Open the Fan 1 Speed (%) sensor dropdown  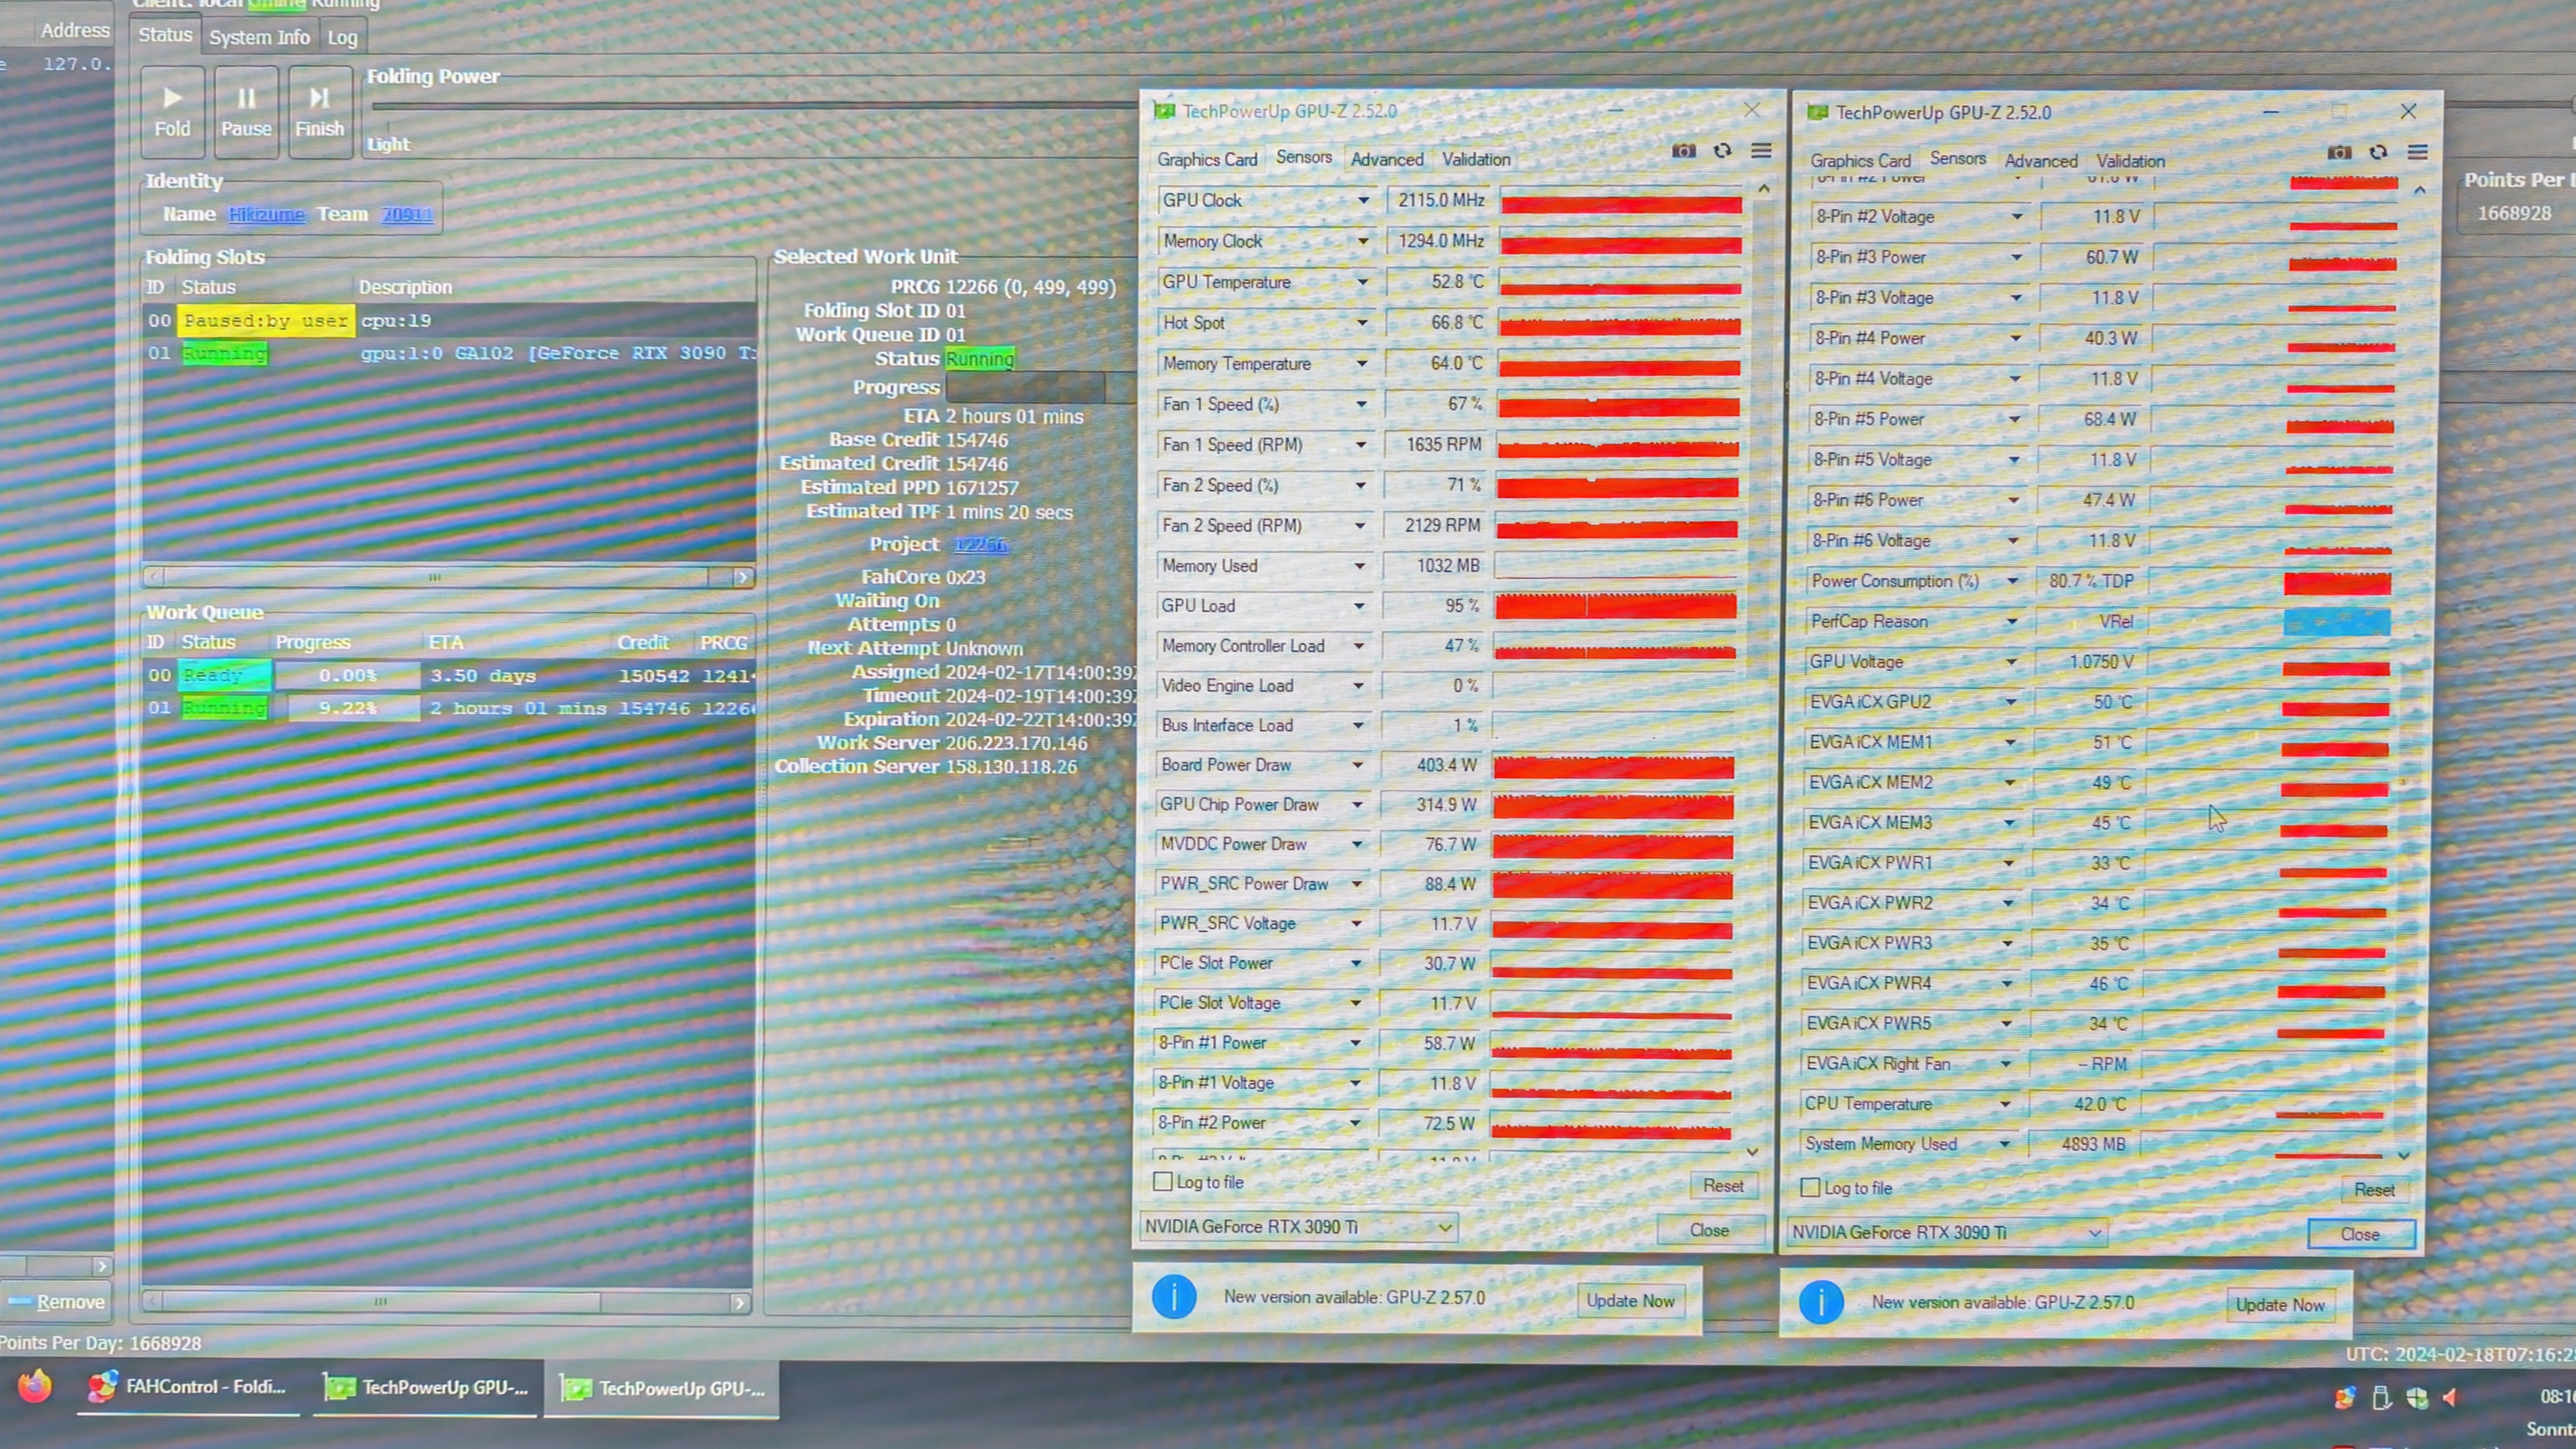click(1361, 404)
